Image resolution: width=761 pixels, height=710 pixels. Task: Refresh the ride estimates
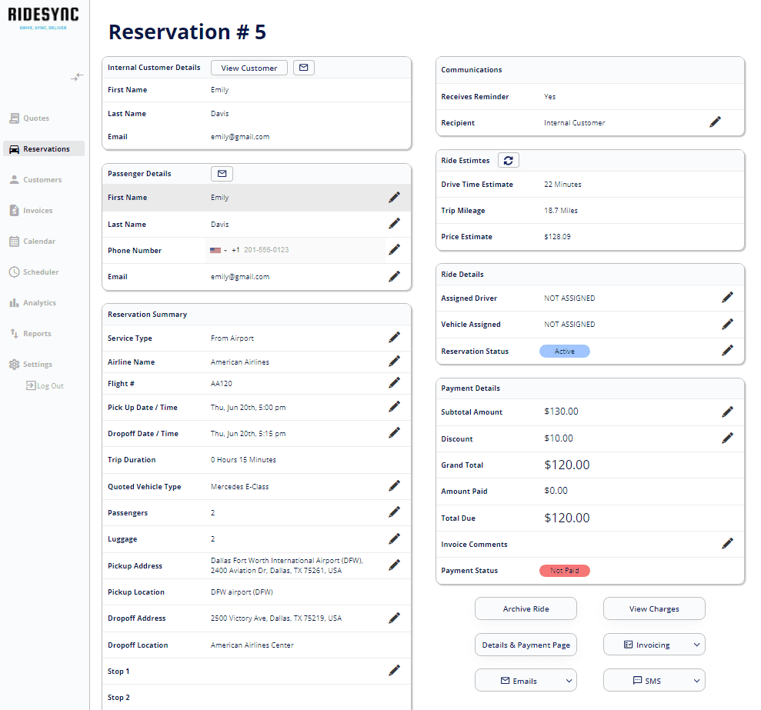point(508,161)
